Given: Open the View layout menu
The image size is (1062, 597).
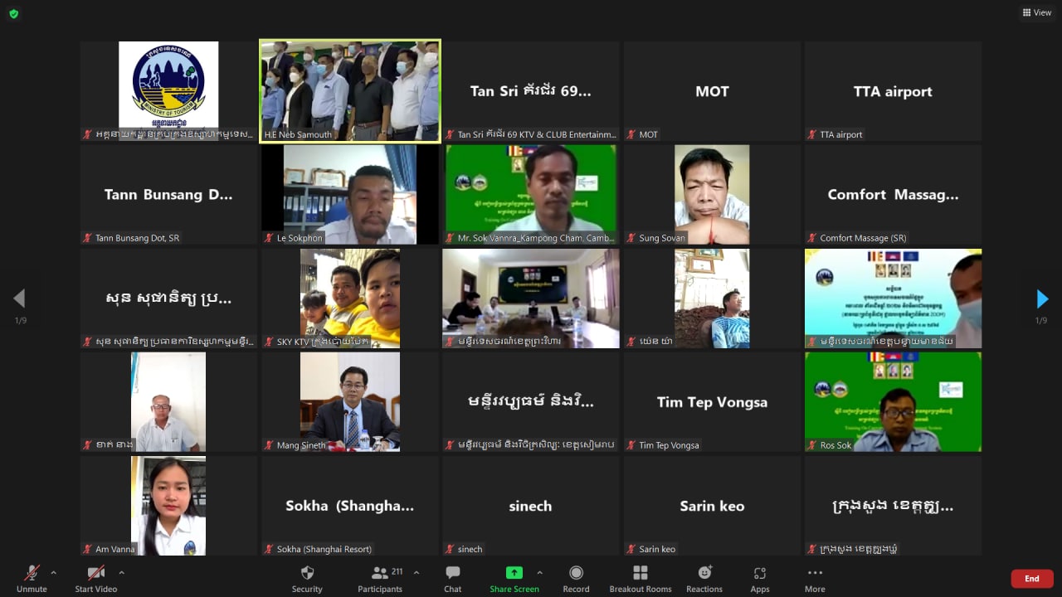Looking at the screenshot, I should tap(1037, 12).
